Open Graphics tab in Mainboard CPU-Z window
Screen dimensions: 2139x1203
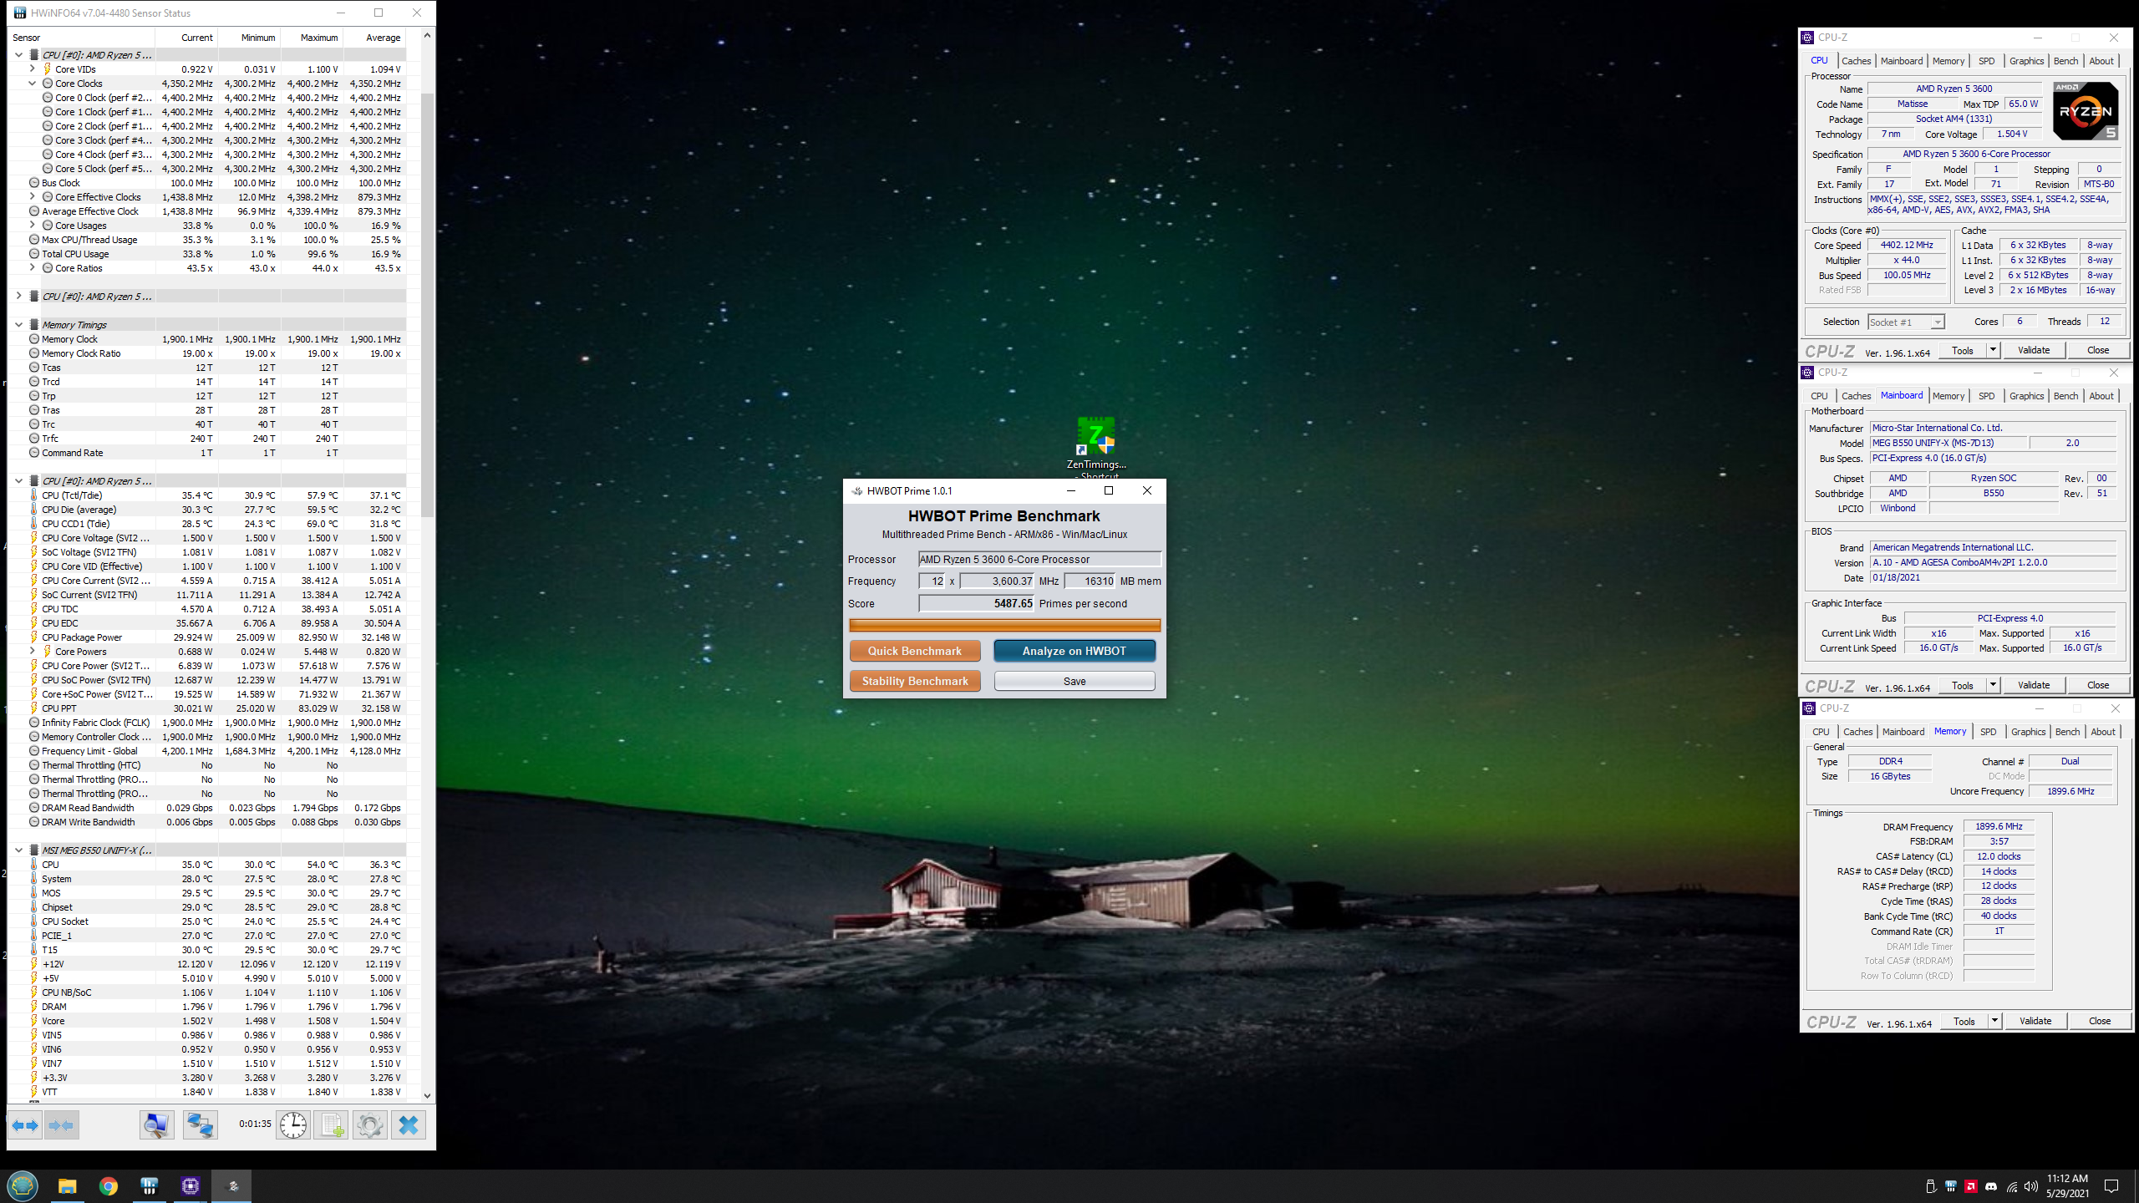coord(2026,396)
